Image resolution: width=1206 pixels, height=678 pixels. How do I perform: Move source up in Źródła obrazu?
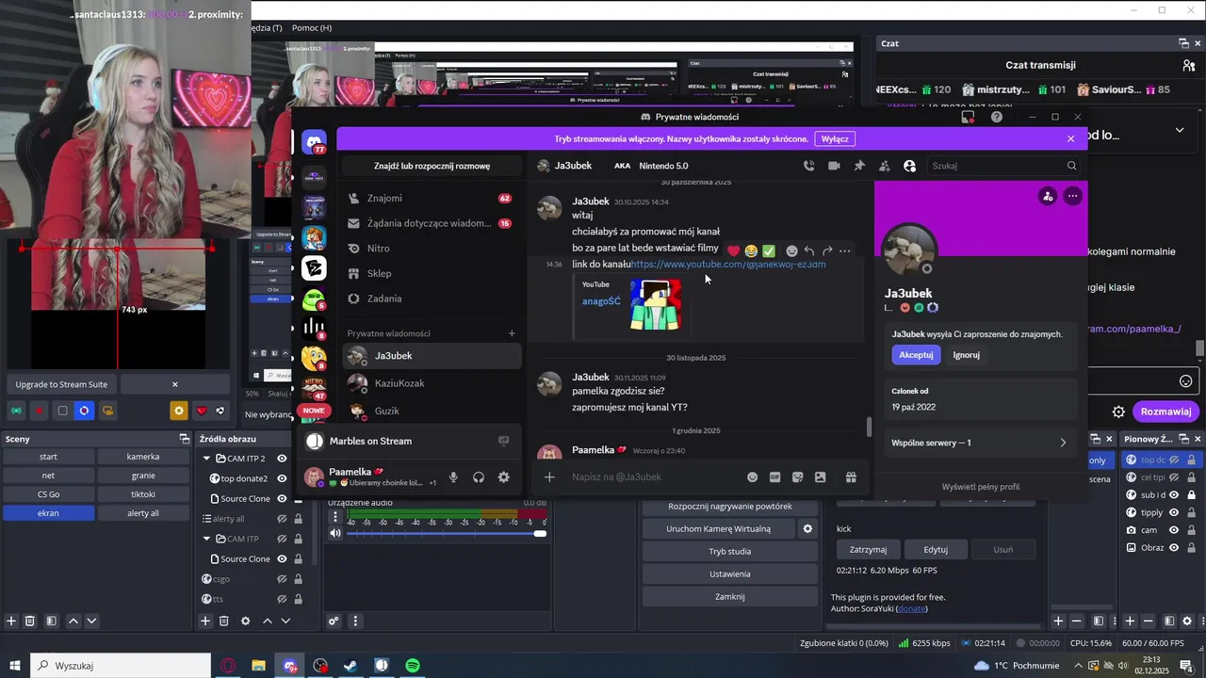(268, 621)
